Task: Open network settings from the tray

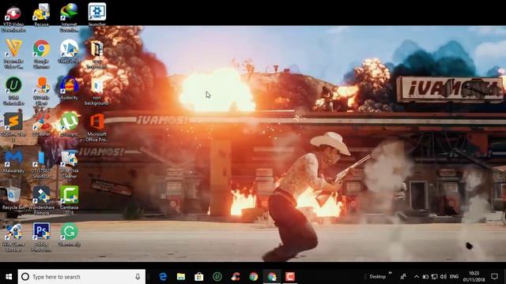Action: pyautogui.click(x=435, y=277)
